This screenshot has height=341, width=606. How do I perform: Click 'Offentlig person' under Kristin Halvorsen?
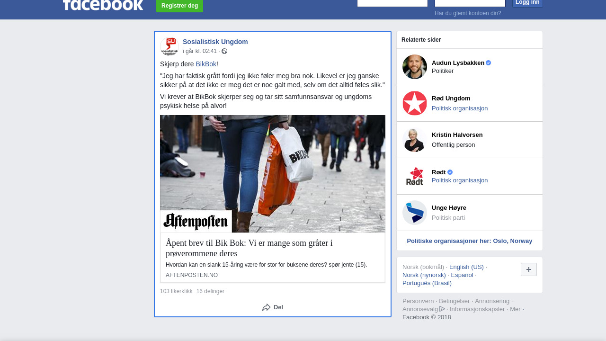coord(454,145)
